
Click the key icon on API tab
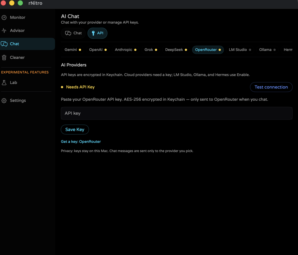(x=93, y=33)
